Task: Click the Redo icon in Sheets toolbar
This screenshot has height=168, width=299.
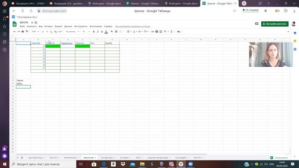Action: click(19, 32)
